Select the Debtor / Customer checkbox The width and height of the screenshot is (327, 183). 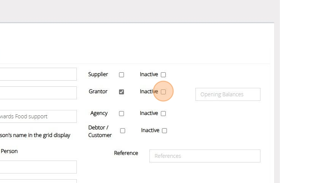pos(122,130)
